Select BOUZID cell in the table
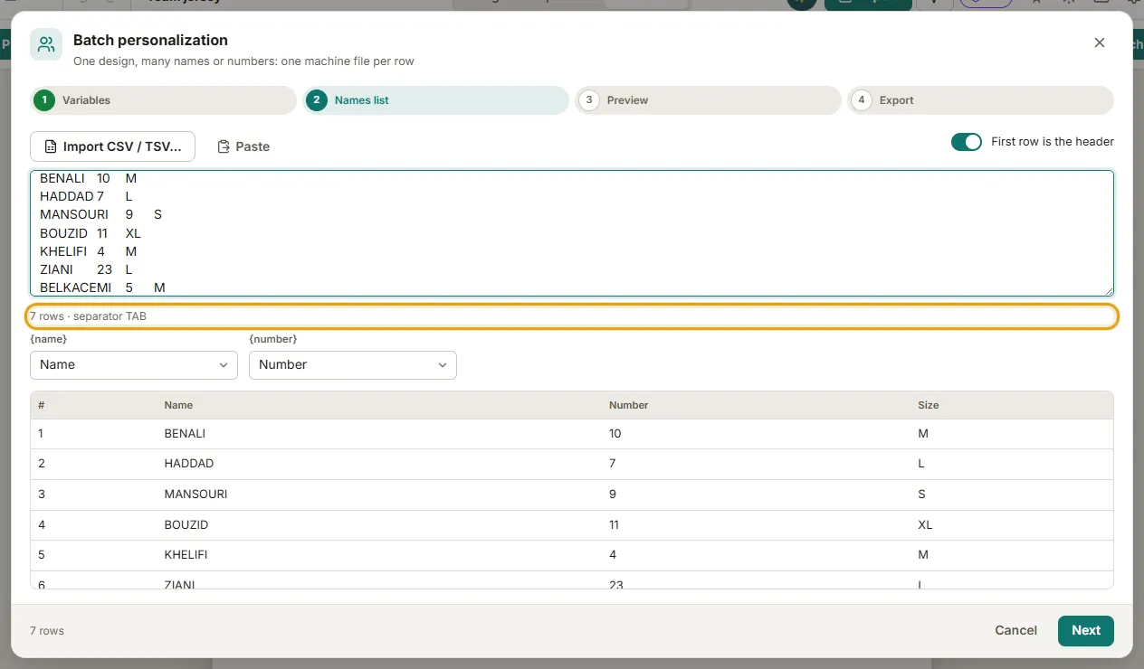1144x669 pixels. pyautogui.click(x=186, y=525)
